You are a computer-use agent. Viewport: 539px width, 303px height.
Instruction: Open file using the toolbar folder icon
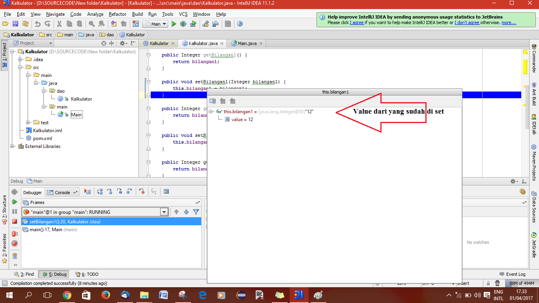tap(6, 24)
